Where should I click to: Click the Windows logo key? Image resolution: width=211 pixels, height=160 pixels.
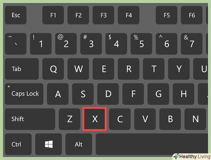point(49,144)
